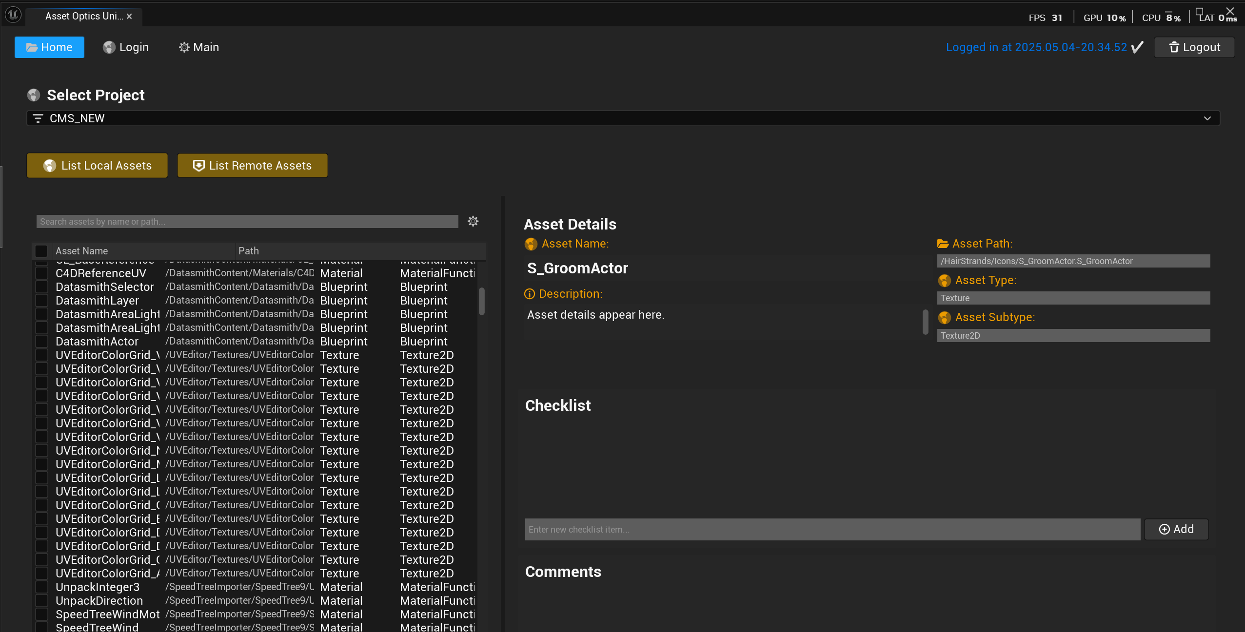Check the checkbox for UnpackInteger3
Screen dimensions: 1245x632
(x=42, y=587)
